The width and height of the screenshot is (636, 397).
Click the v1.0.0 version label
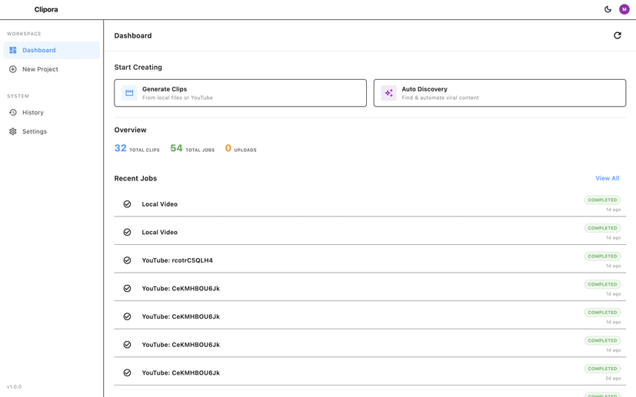pyautogui.click(x=14, y=387)
